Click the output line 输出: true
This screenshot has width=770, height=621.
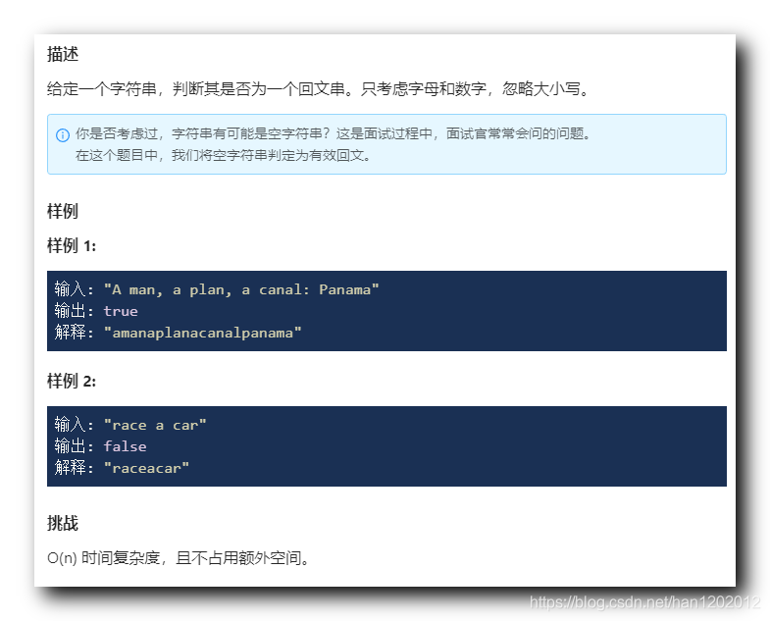[x=96, y=311]
